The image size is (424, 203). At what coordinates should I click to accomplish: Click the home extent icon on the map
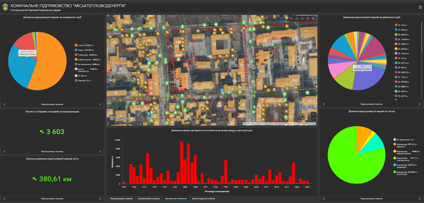point(296,19)
